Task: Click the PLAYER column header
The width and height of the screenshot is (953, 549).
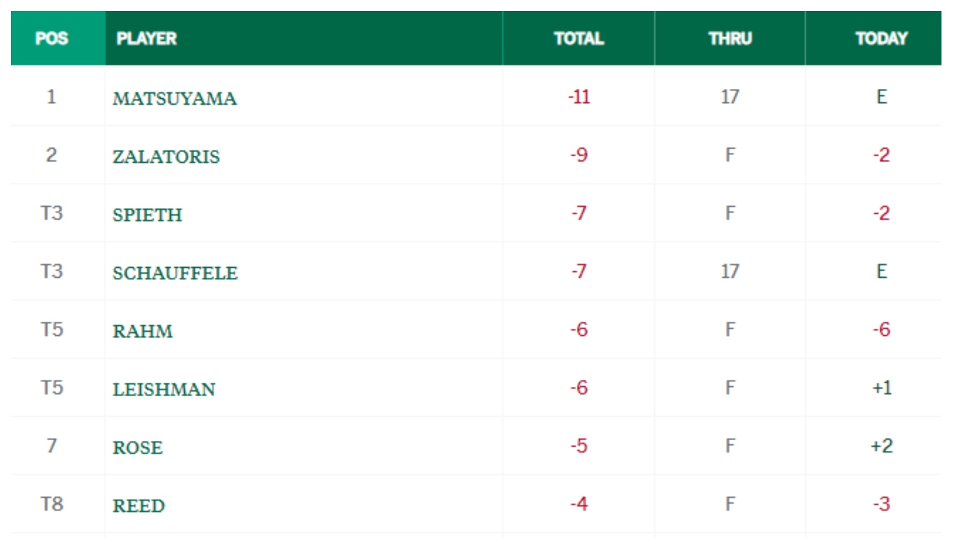Action: tap(147, 38)
